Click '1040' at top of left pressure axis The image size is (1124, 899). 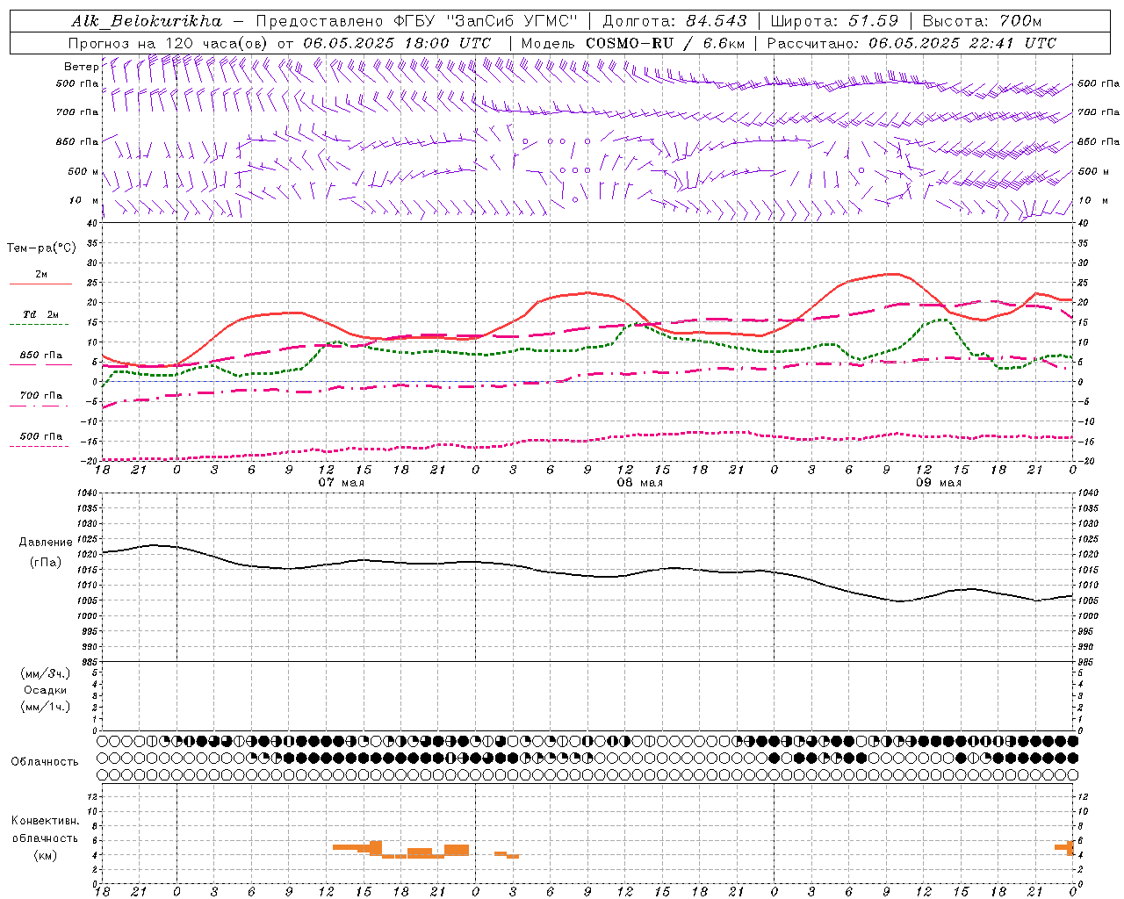coord(88,493)
